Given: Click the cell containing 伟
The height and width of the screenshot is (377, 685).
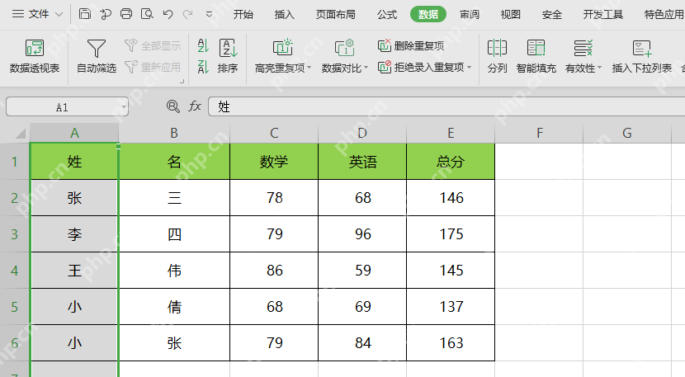Looking at the screenshot, I should click(x=174, y=271).
